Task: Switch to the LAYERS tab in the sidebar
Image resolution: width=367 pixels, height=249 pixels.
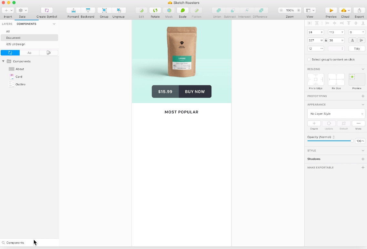Action: point(7,24)
